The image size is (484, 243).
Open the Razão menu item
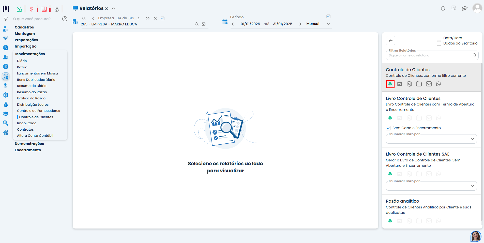(22, 67)
